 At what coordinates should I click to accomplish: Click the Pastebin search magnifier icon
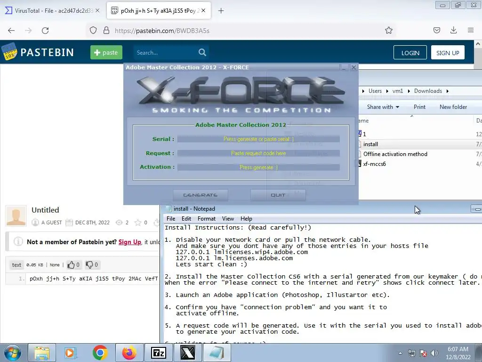(x=202, y=52)
